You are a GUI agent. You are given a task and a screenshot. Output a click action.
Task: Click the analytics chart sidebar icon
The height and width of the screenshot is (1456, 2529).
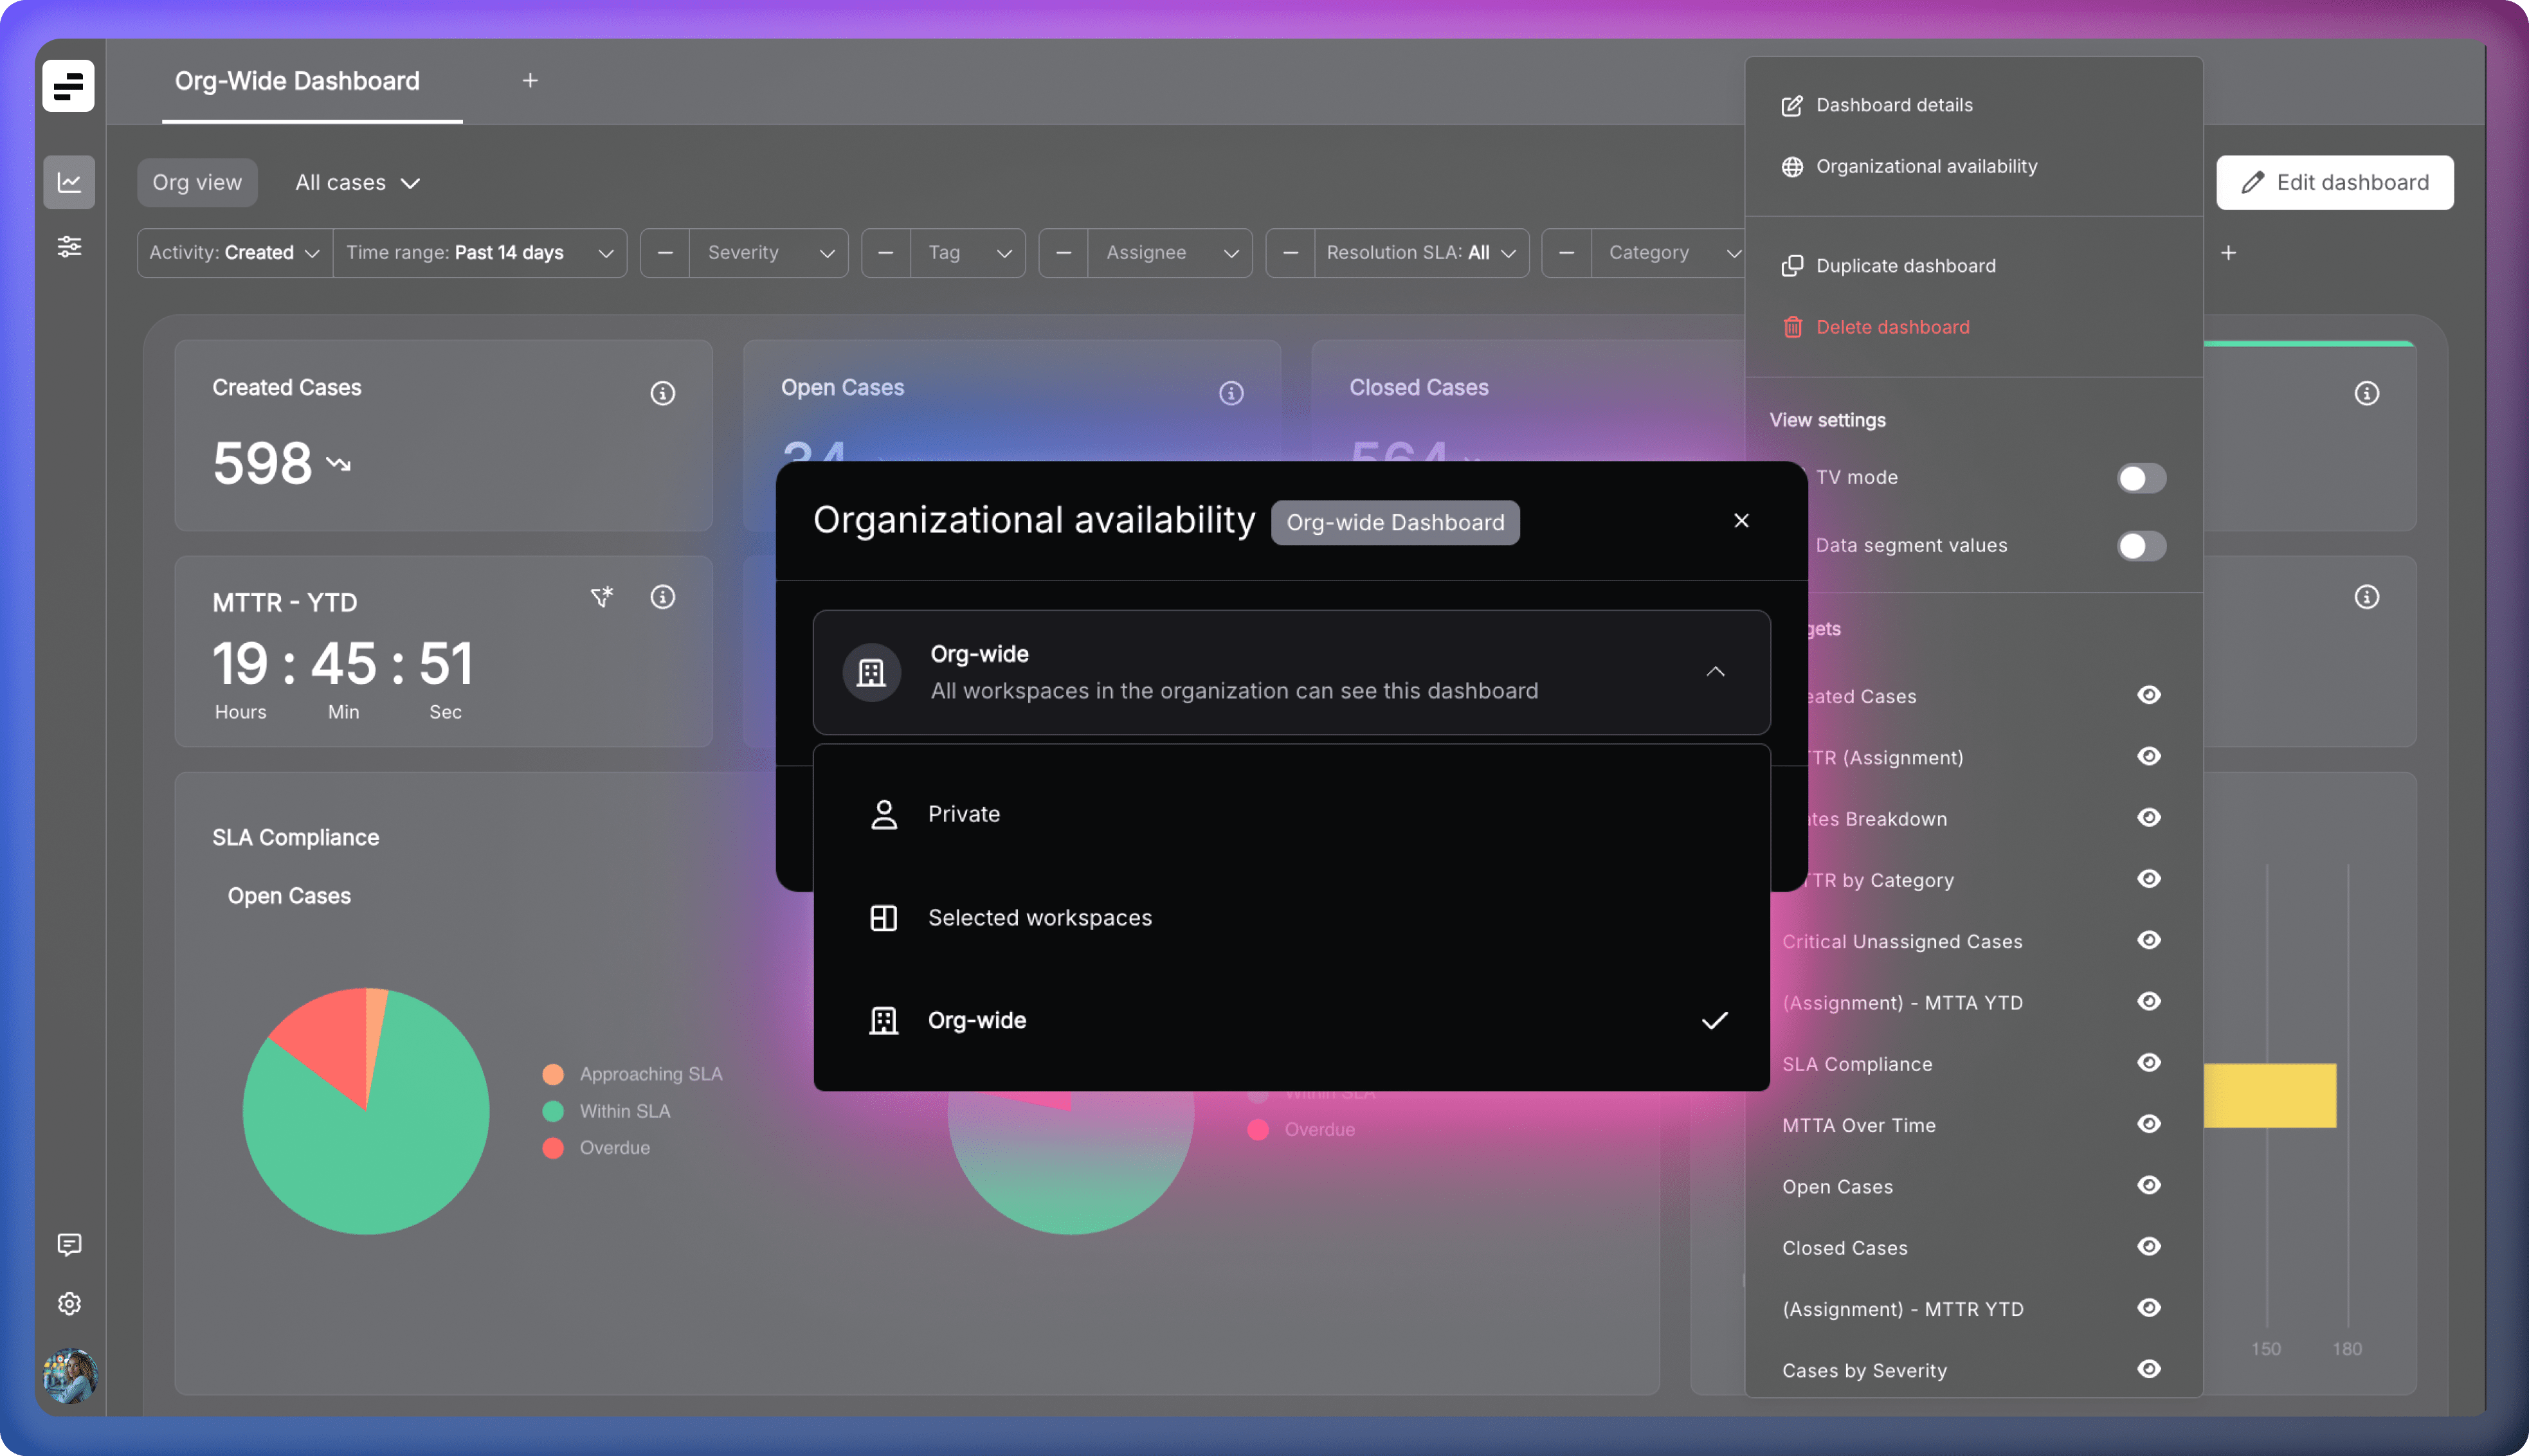coord(69,182)
